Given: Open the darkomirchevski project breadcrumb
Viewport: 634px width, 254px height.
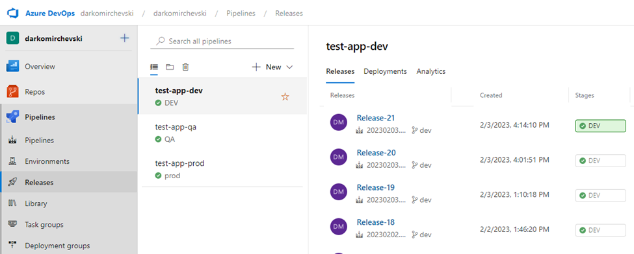Looking at the screenshot, I should 180,14.
